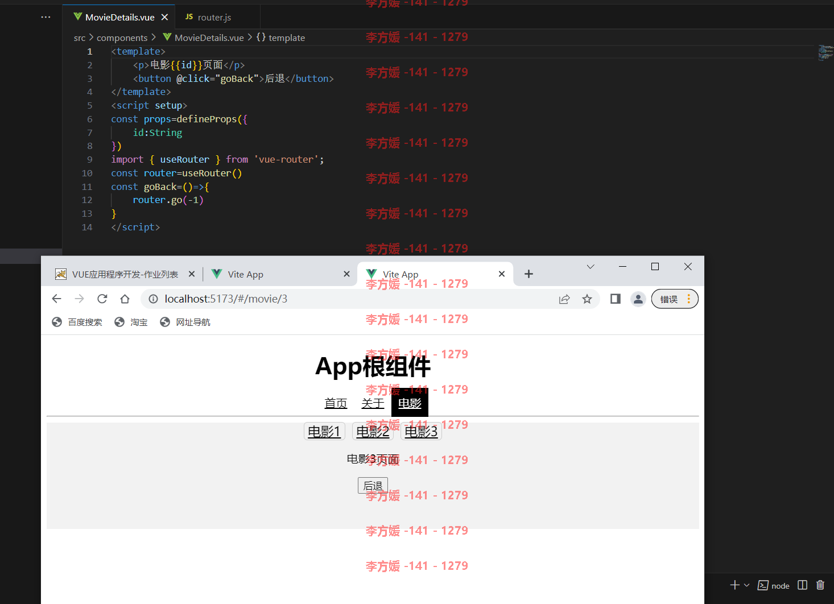Reload the localhost page
The width and height of the screenshot is (834, 604).
102,299
